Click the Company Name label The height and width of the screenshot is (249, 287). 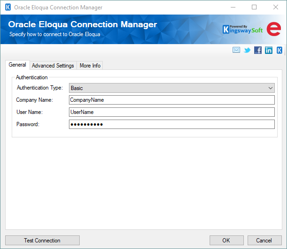click(34, 100)
